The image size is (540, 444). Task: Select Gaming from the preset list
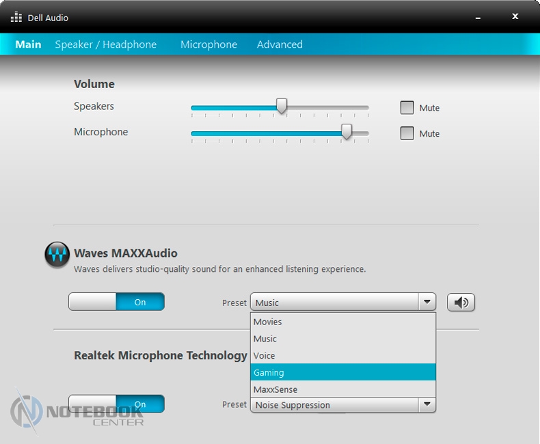point(342,372)
